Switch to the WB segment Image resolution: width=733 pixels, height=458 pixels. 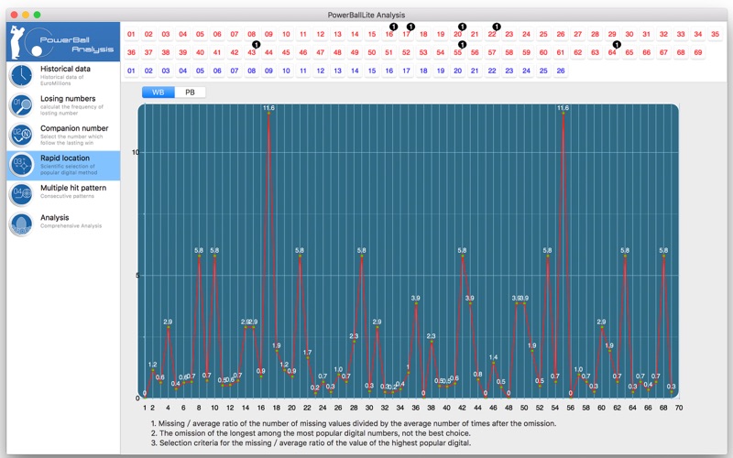(158, 93)
